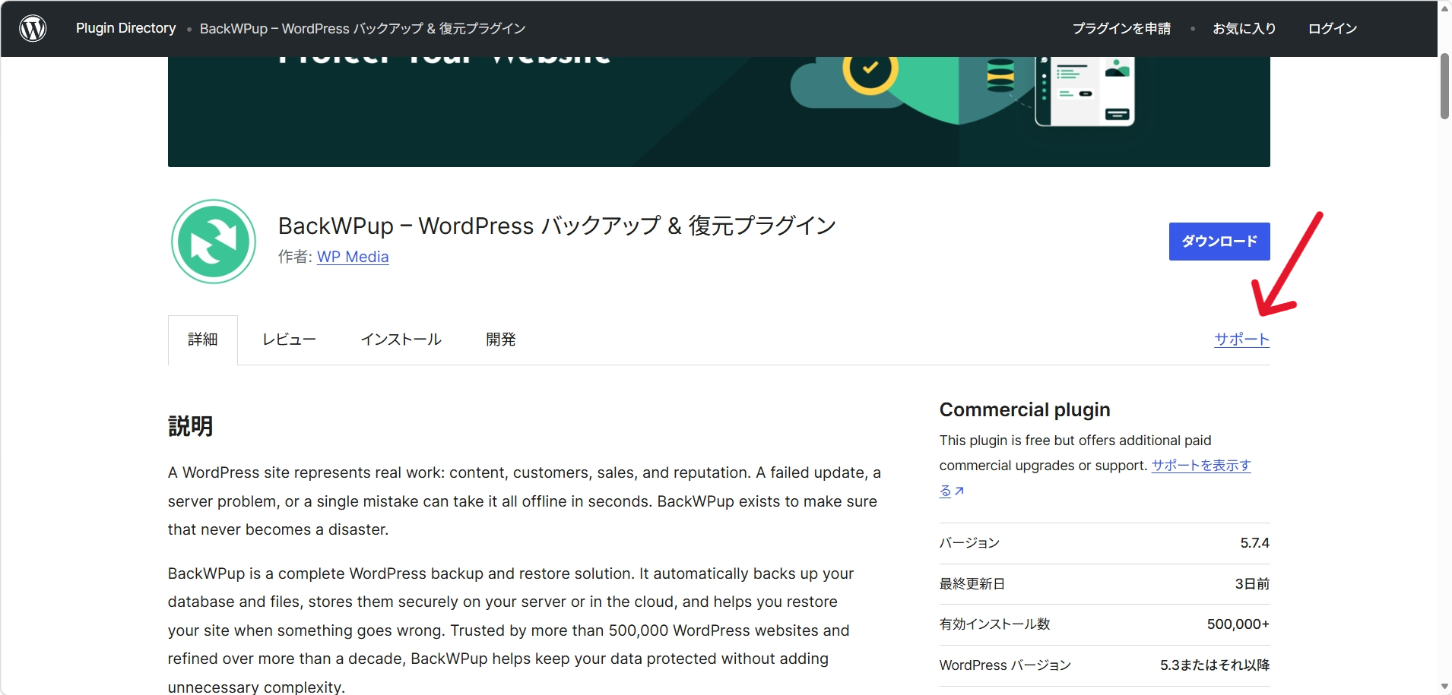
Task: Switch to the 開発 tab
Action: point(501,340)
